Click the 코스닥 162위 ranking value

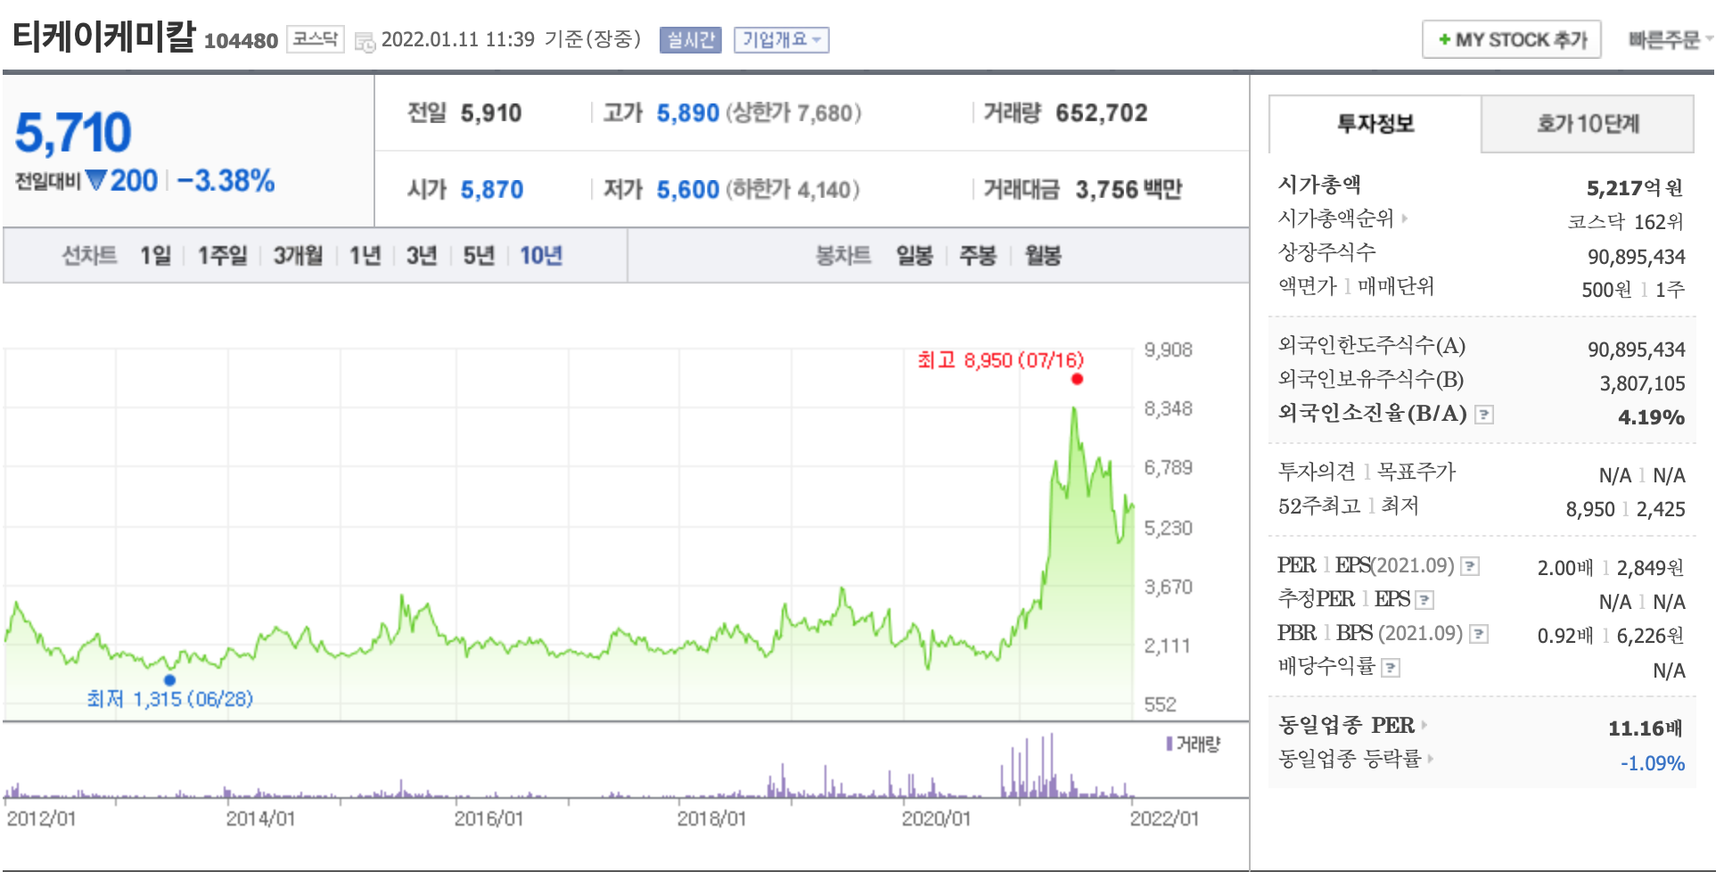click(1626, 222)
